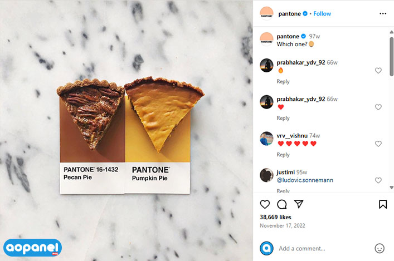Image resolution: width=394 pixels, height=261 pixels.
Task: Follow the pantone account
Action: coord(322,13)
